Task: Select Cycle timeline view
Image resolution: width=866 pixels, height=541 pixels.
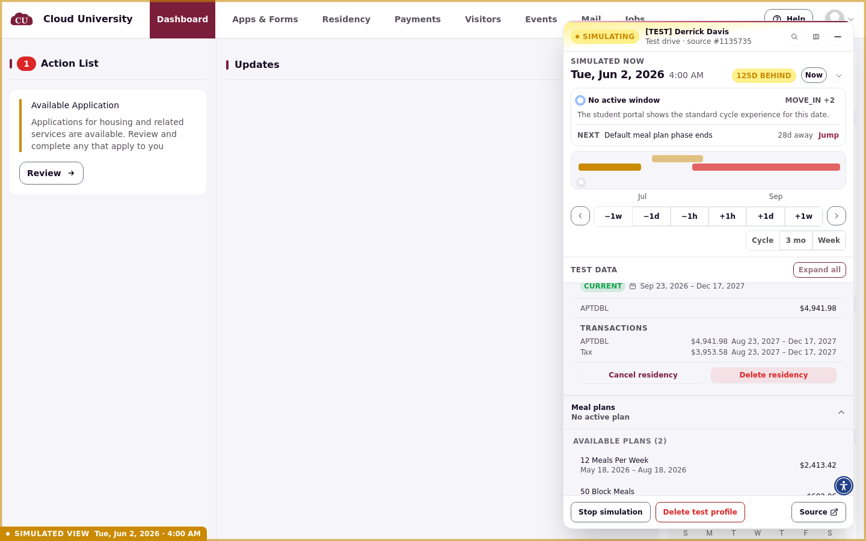Action: pos(763,240)
